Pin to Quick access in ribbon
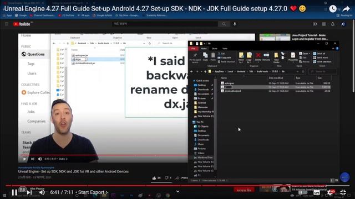Image resolution: width=355 pixels, height=199 pixels. tap(195, 57)
